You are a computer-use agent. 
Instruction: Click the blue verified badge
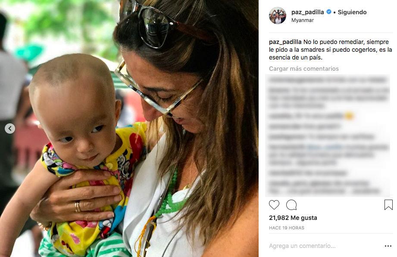pyautogui.click(x=328, y=12)
